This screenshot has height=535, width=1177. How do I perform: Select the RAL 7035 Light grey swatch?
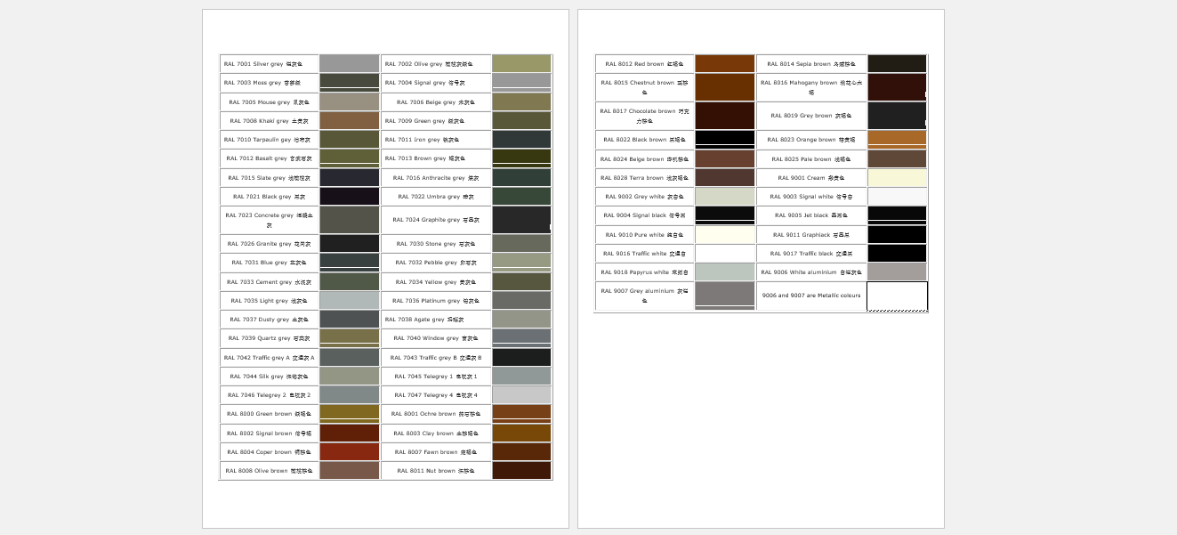click(x=349, y=301)
